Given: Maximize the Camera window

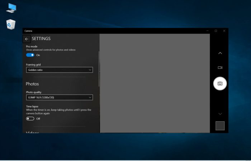Looking at the screenshot, I should click(x=216, y=31).
